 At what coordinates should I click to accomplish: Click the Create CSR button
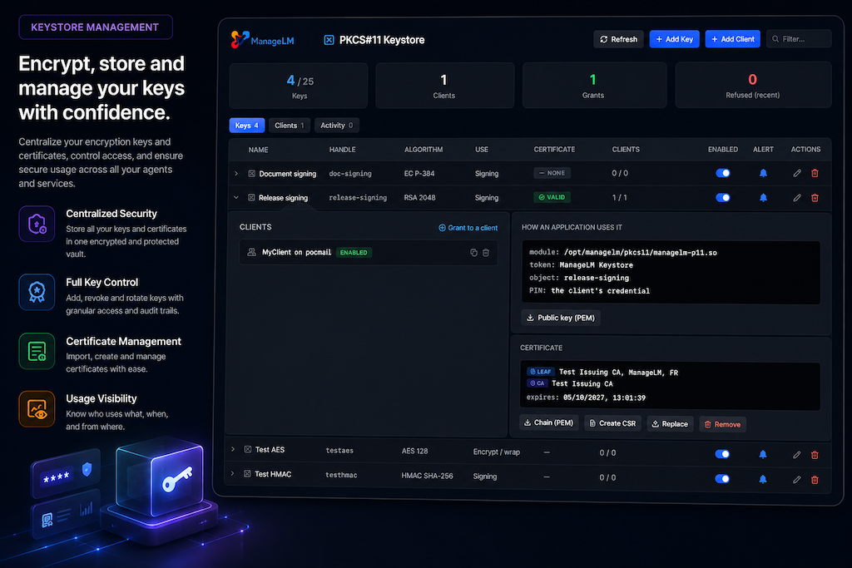click(612, 423)
